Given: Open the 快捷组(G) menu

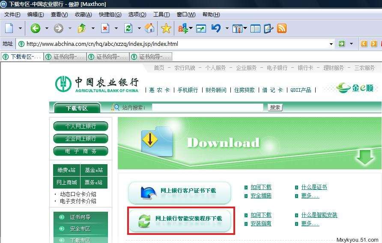Looking at the screenshot, I should (110, 15).
